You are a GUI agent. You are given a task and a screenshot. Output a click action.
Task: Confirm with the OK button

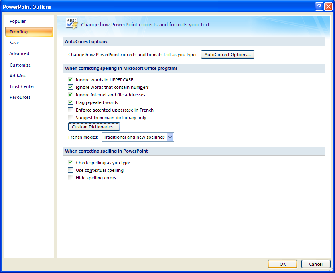(x=282, y=264)
